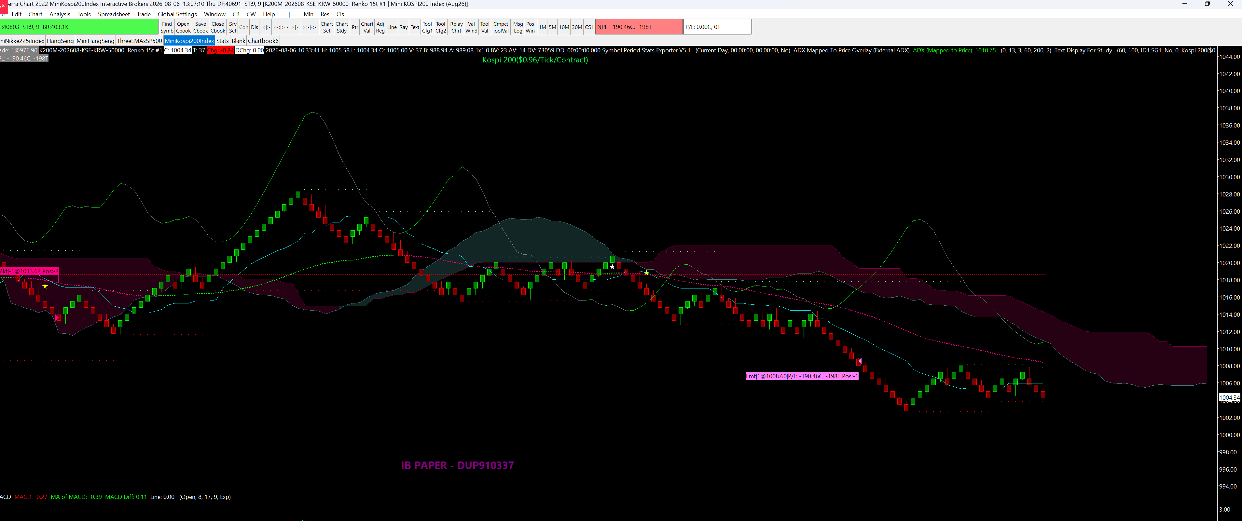
Task: Click the P/L: 0.00C, 0T box
Action: [x=717, y=27]
